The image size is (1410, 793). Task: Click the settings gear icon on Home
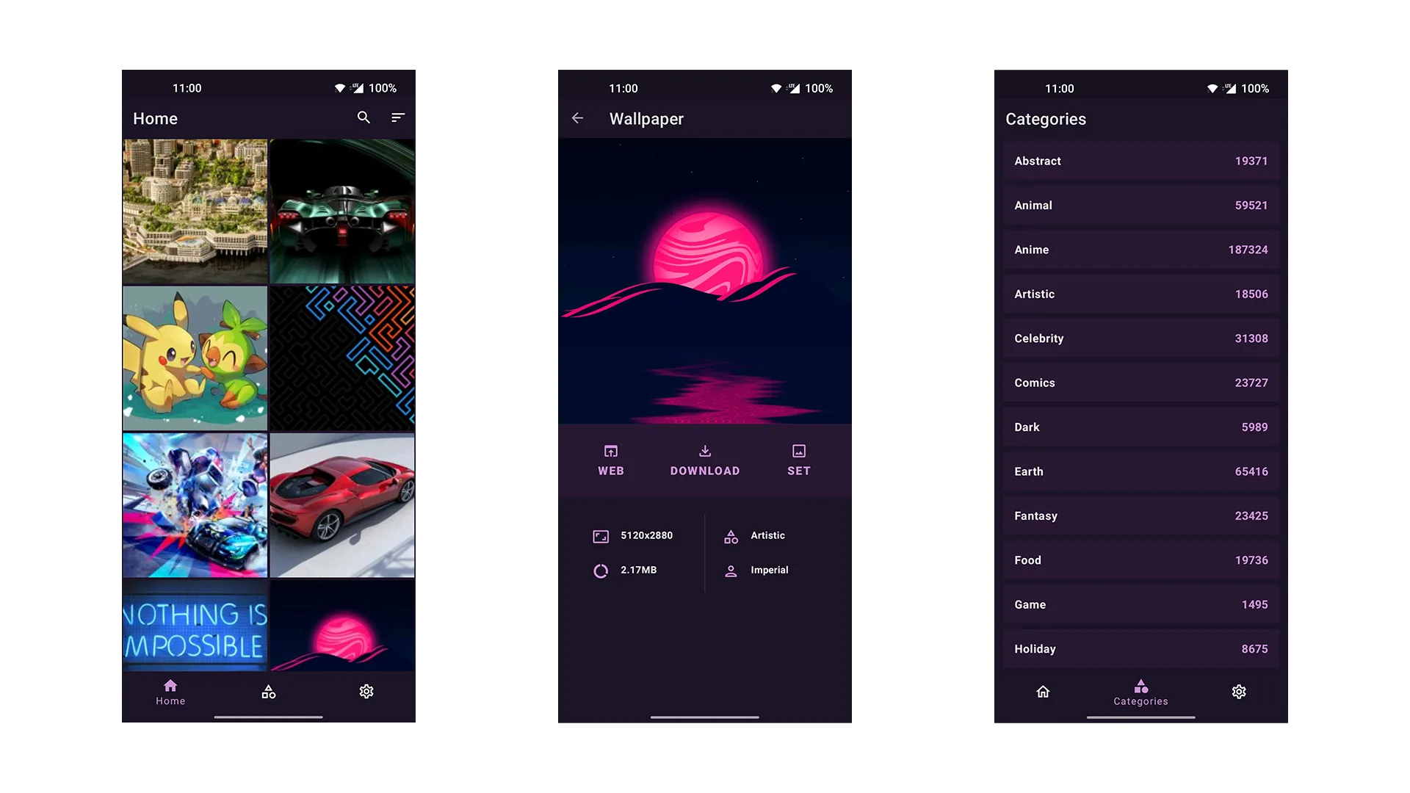point(366,690)
